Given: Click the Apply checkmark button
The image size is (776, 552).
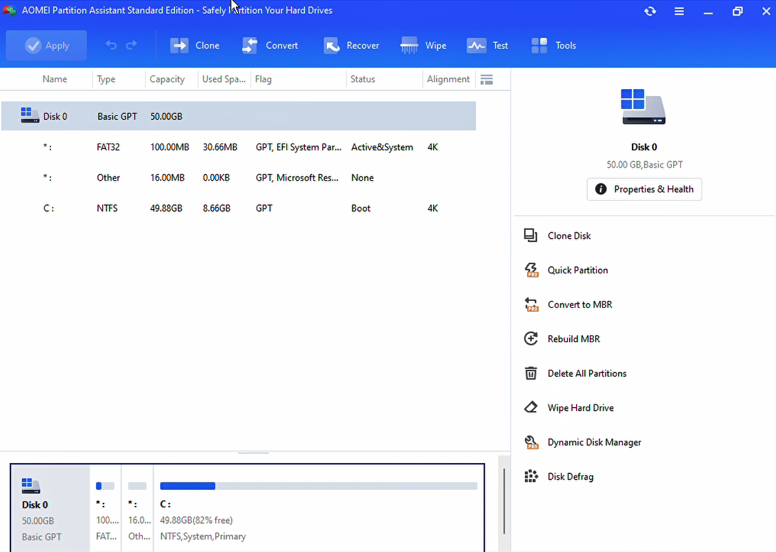Looking at the screenshot, I should pos(46,46).
